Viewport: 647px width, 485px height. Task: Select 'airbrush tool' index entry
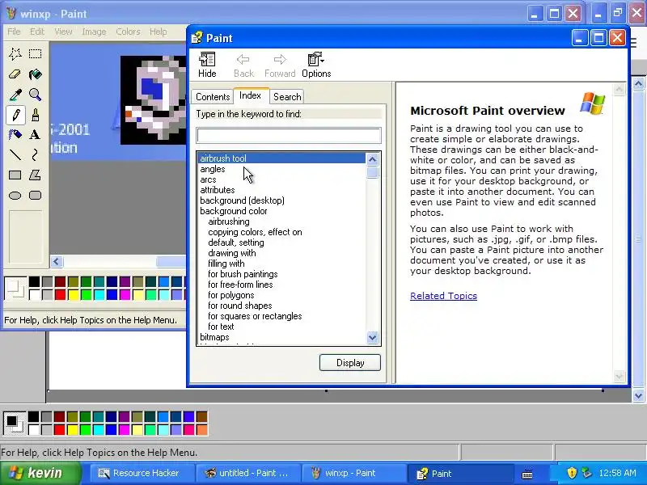281,158
